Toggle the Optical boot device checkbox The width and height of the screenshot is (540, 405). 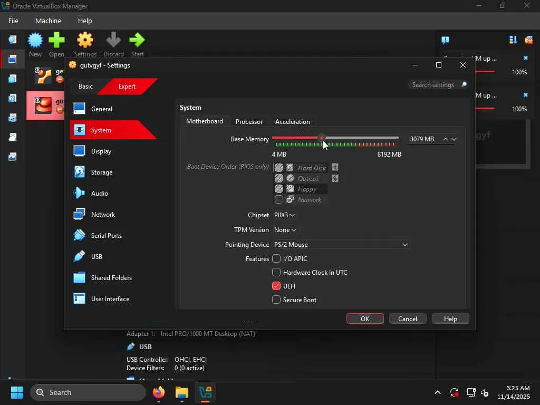pyautogui.click(x=278, y=178)
